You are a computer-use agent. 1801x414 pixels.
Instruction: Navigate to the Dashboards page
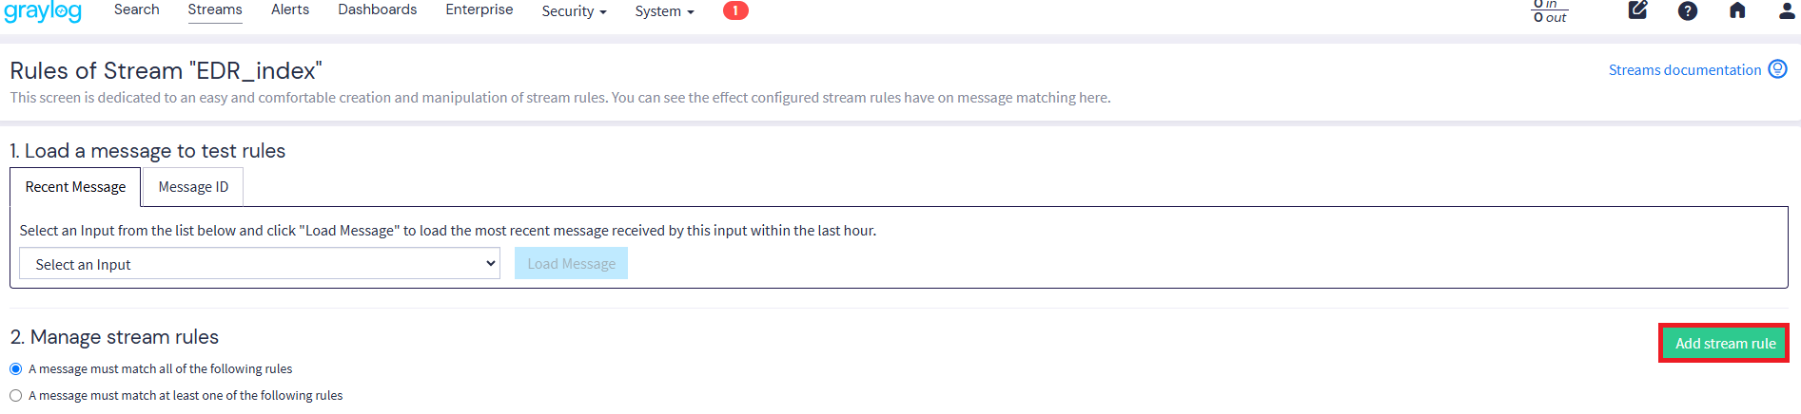pyautogui.click(x=377, y=9)
